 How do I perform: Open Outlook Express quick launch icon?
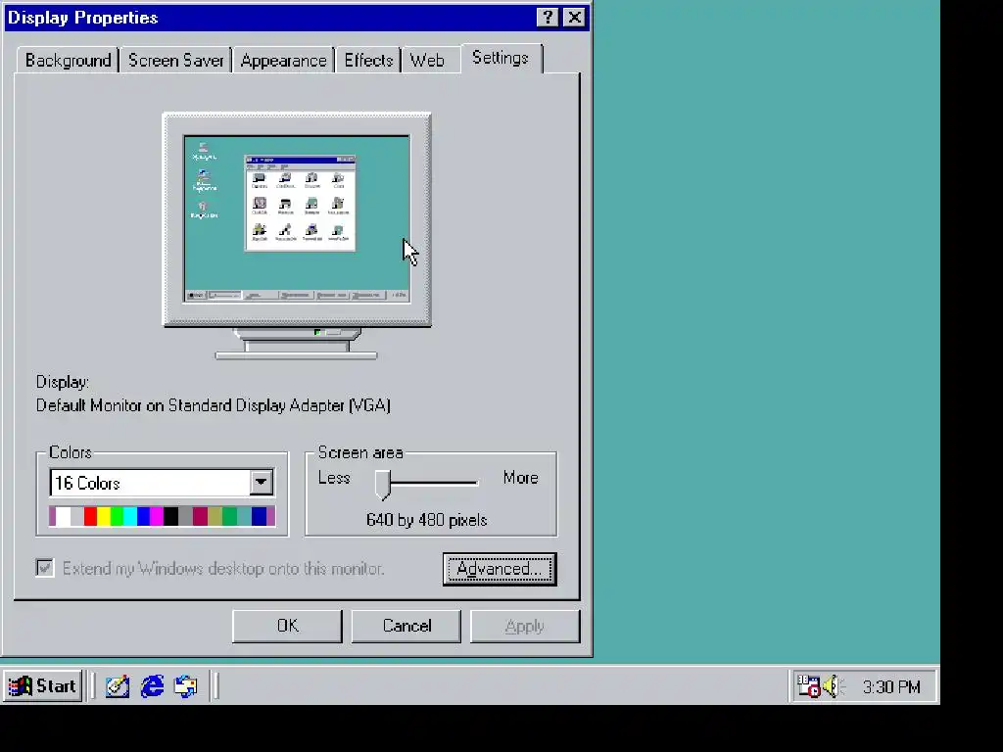pyautogui.click(x=186, y=686)
